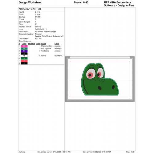
Task: Click "Applique" in the Tackdown row
Action: coord(58,51)
